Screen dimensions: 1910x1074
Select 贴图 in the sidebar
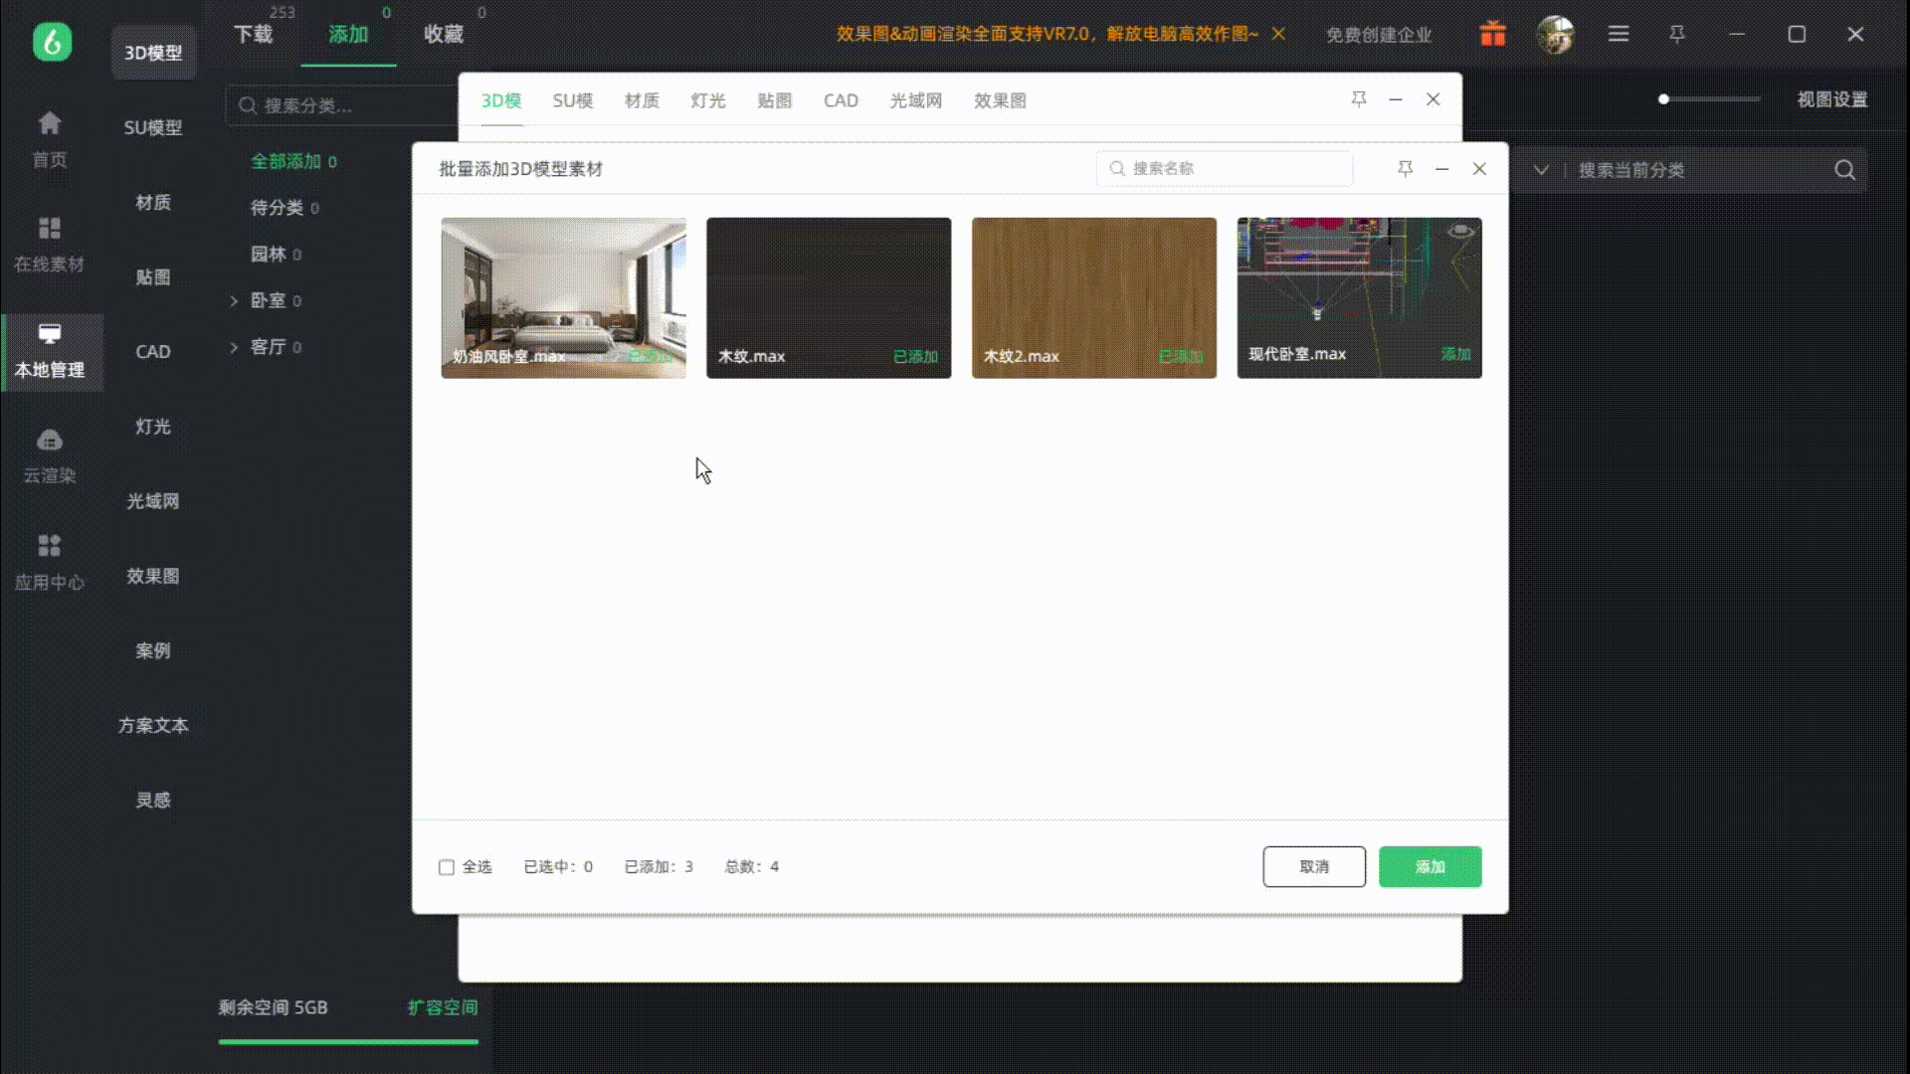[153, 276]
